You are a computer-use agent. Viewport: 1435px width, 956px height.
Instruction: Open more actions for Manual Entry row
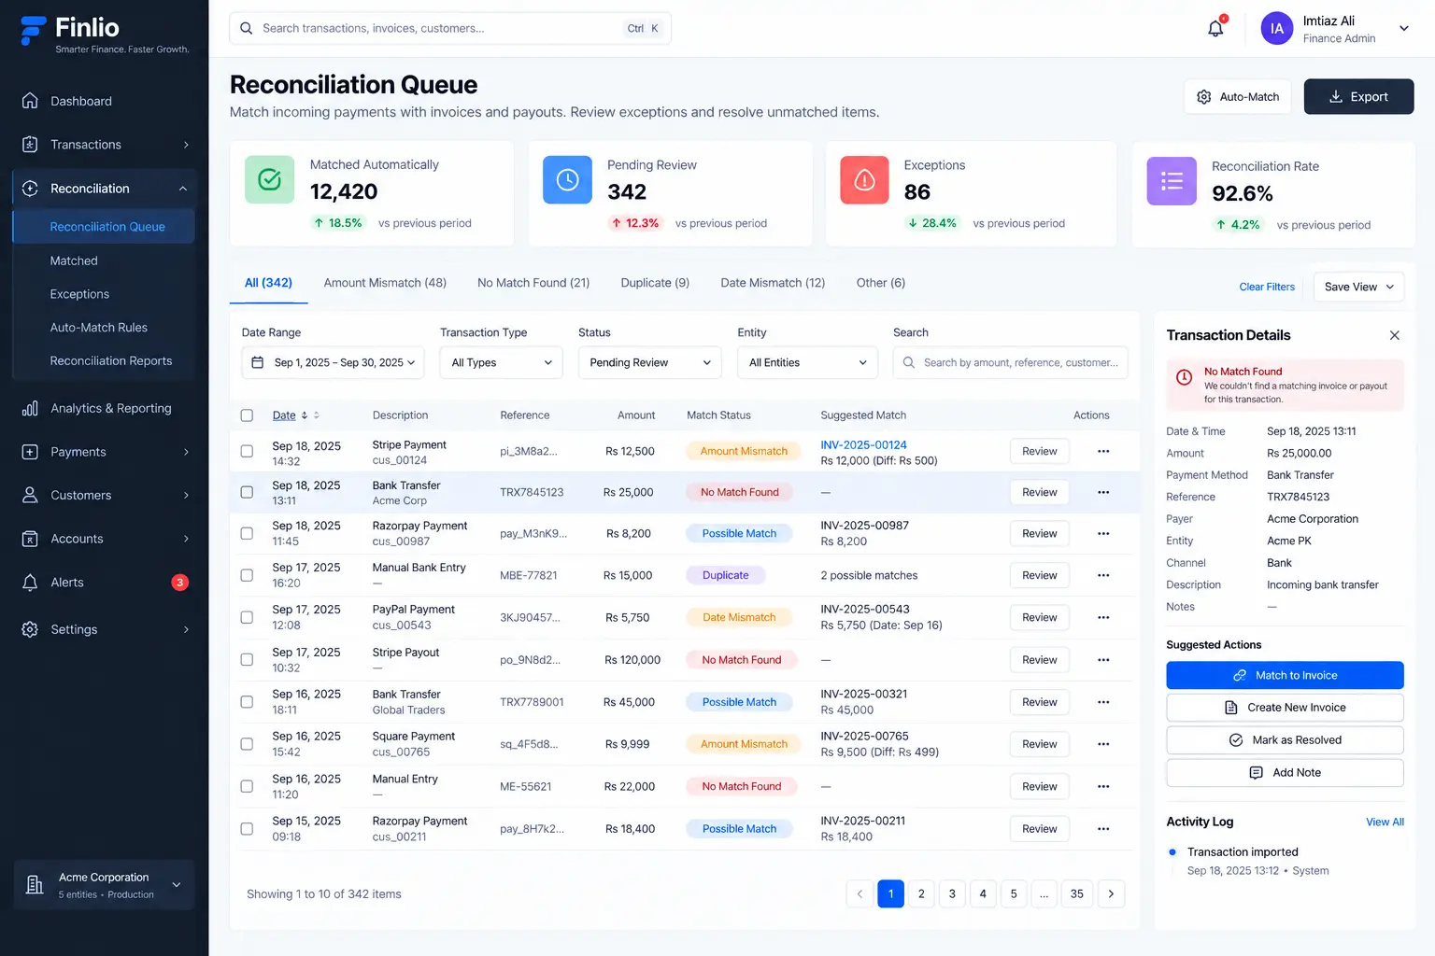(x=1103, y=786)
